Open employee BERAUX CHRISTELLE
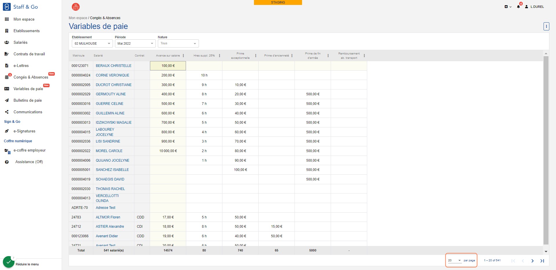Viewport: 556px width, 270px height. (114, 66)
